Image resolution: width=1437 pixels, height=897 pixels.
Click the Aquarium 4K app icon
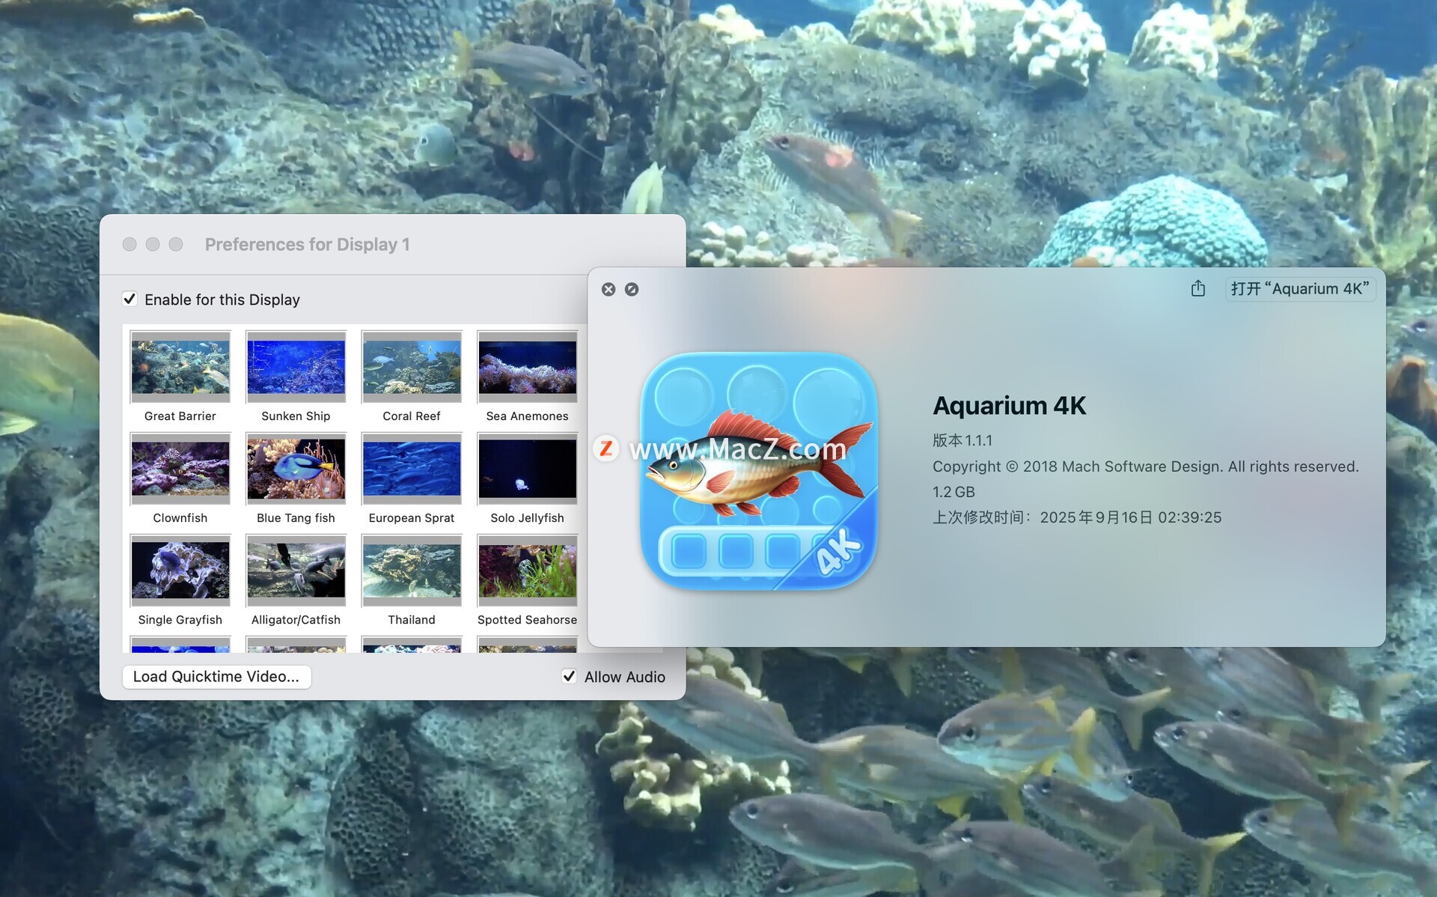(x=758, y=470)
